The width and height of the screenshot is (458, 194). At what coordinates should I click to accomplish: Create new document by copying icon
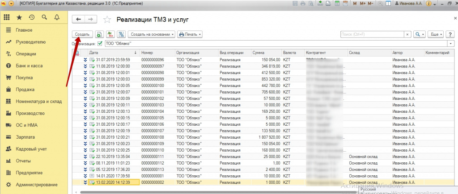click(99, 34)
